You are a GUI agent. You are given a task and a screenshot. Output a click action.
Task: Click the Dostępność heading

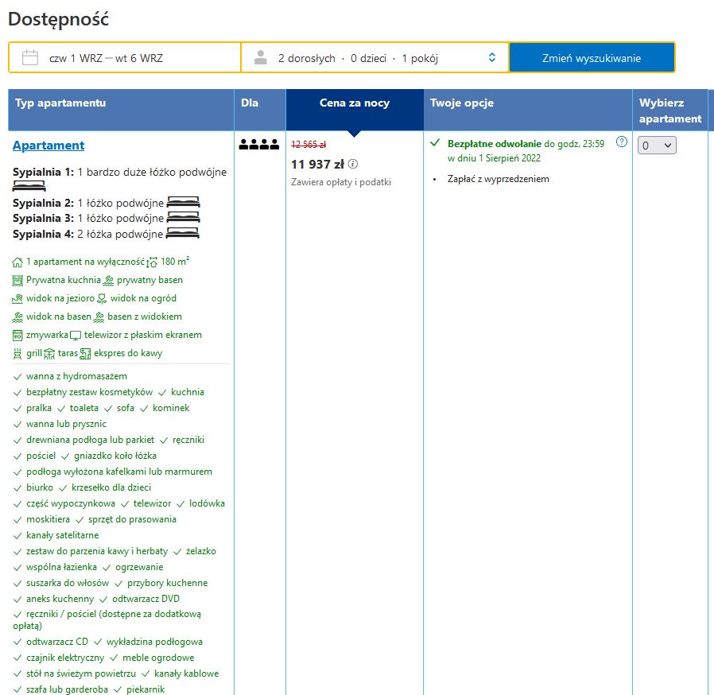(x=58, y=20)
